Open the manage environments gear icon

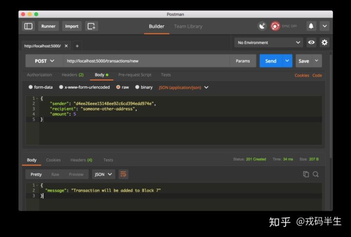(x=324, y=42)
